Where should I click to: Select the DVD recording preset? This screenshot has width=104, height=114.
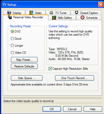[x=12, y=32]
